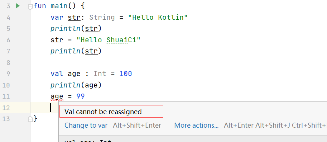The height and width of the screenshot is (142, 327).
Task: Collapse the main function fold marker
Action: pos(30,6)
